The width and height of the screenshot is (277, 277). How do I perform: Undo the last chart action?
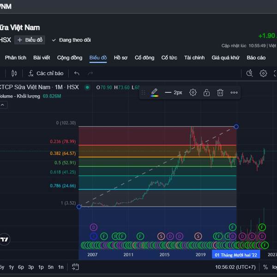coord(77,73)
